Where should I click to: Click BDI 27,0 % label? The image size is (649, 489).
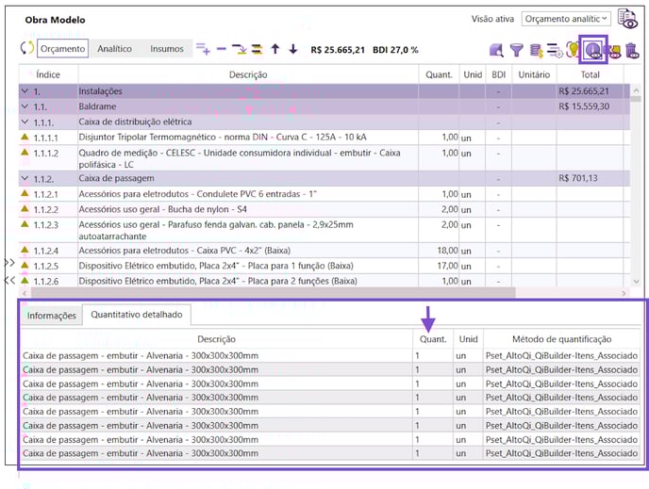point(395,50)
